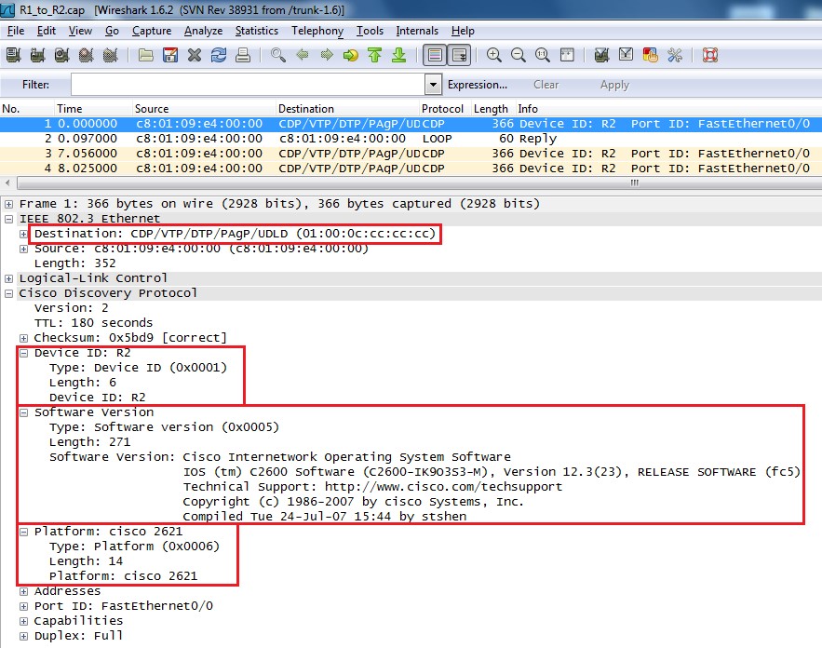The image size is (822, 648).
Task: Toggle auto scroll in live capture
Action: pos(459,55)
